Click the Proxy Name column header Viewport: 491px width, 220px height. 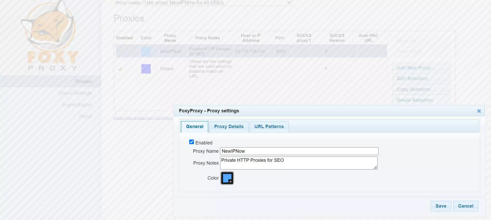(170, 38)
